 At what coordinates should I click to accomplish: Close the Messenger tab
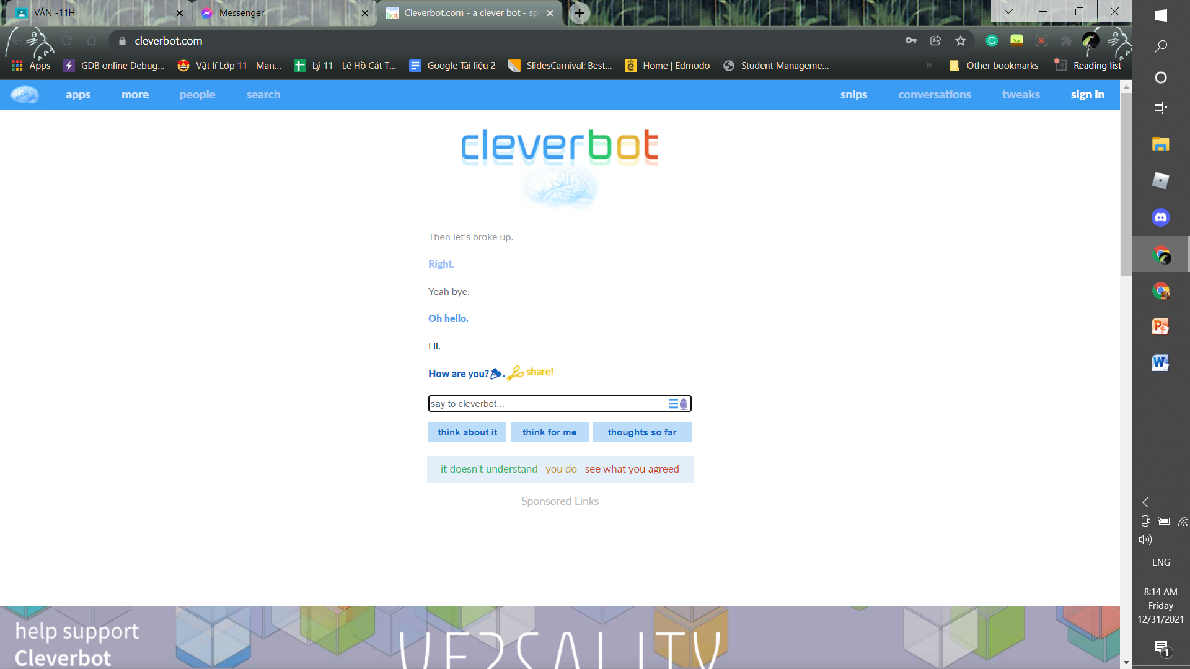[365, 13]
